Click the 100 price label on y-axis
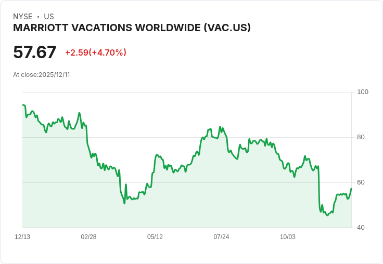This screenshot has width=383, height=264. point(363,92)
